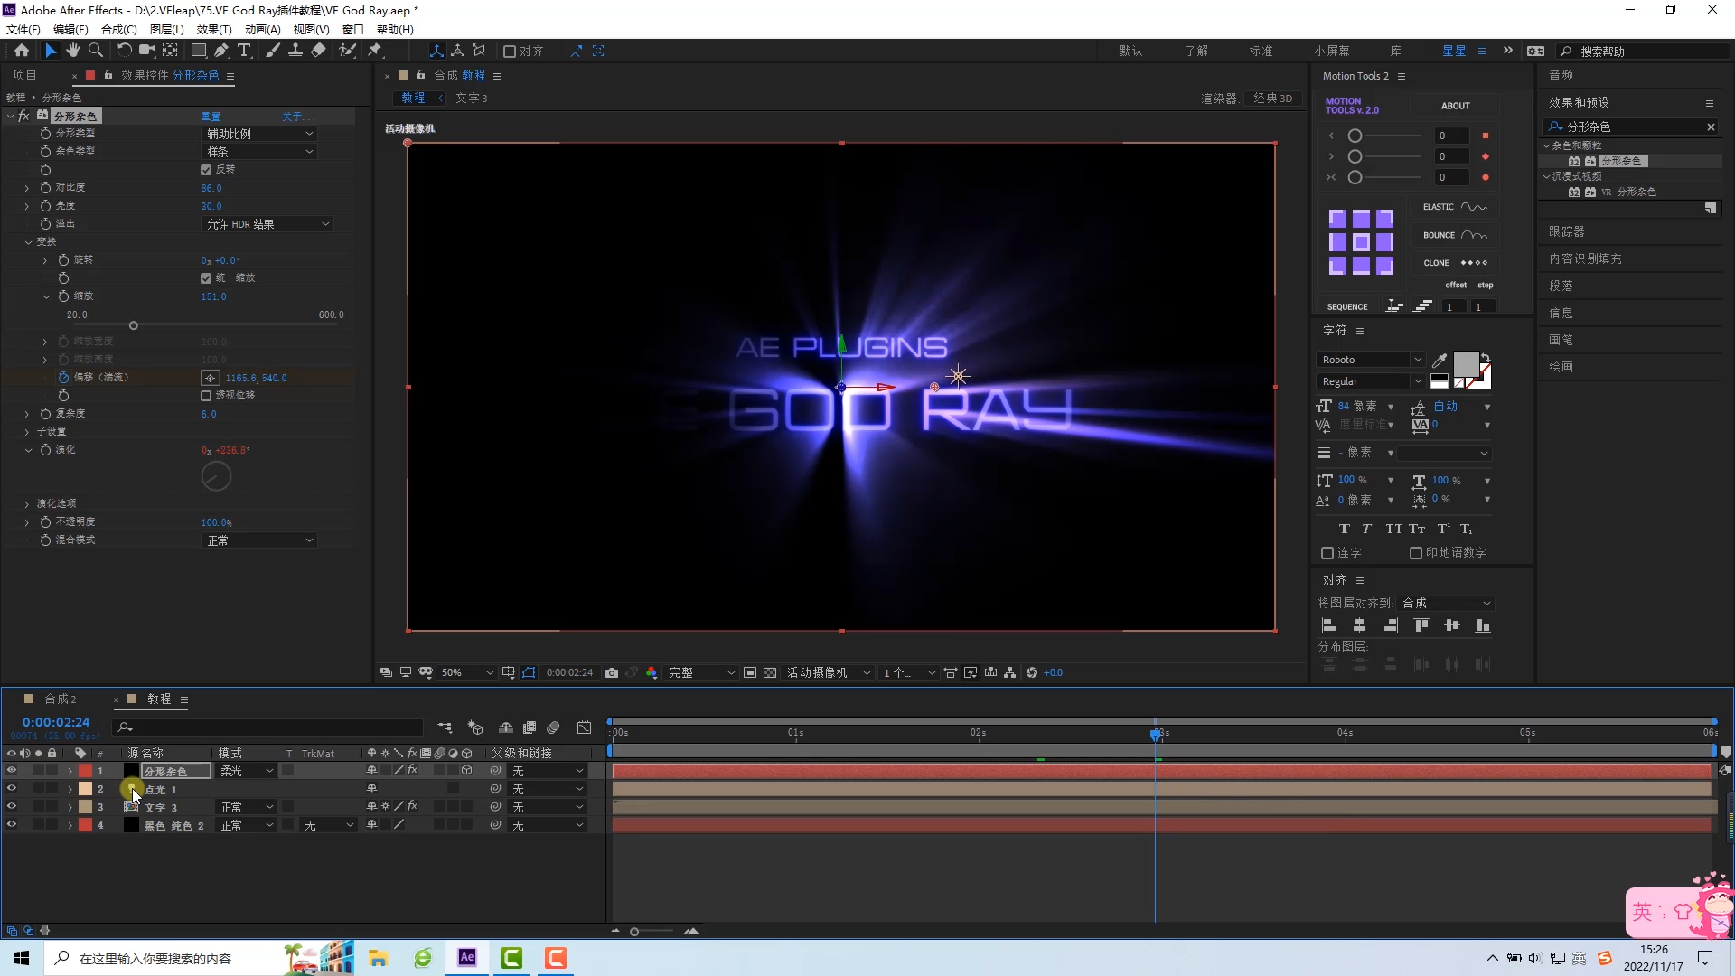The image size is (1735, 976).
Task: Reset the 分形杂色 effect via 重置
Action: (211, 117)
